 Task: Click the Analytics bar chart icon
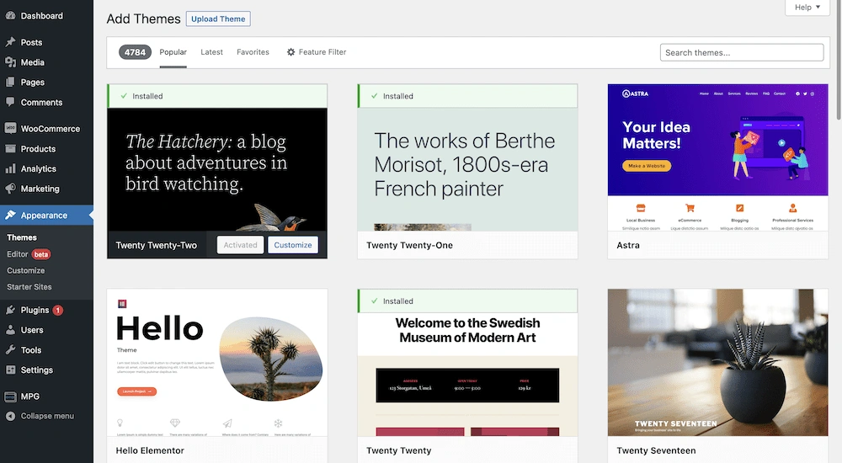pos(10,168)
